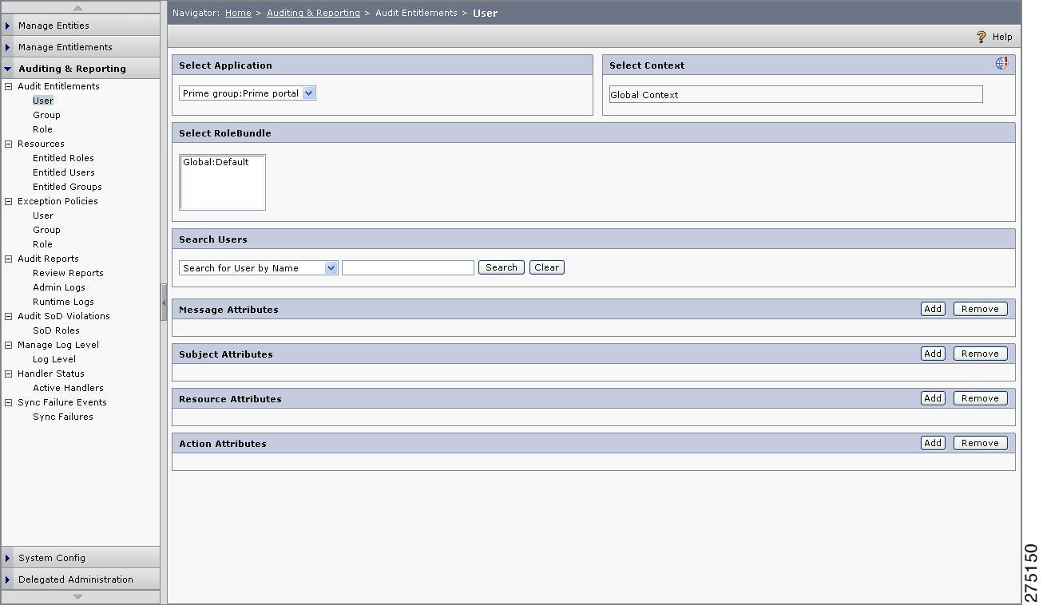Select Global:Default in the RoleBundle list
The image size is (1043, 605).
point(216,162)
